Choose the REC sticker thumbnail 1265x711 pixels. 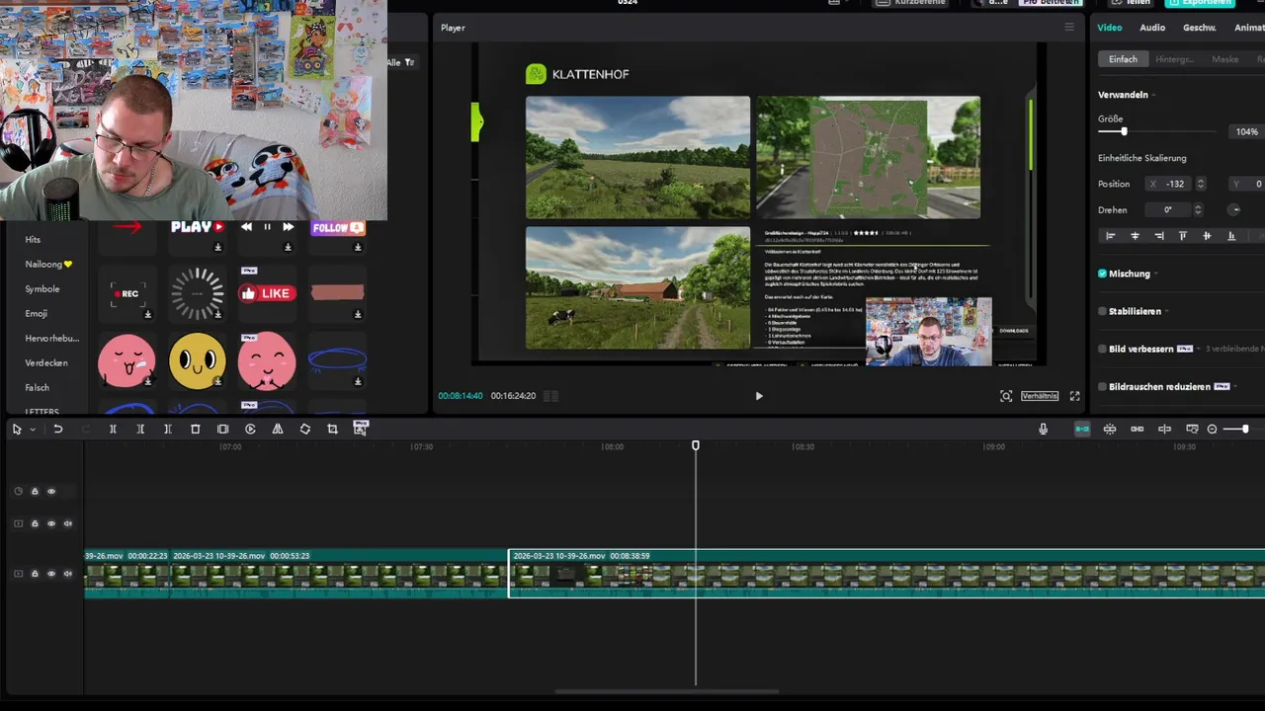tap(126, 293)
